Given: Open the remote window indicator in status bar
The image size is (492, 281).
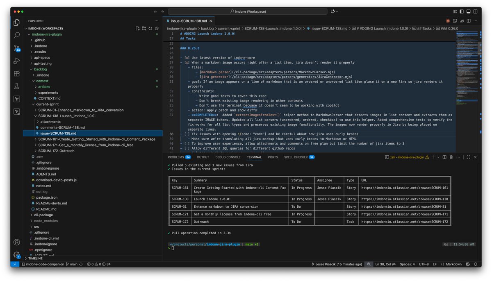Looking at the screenshot, I should (15, 264).
